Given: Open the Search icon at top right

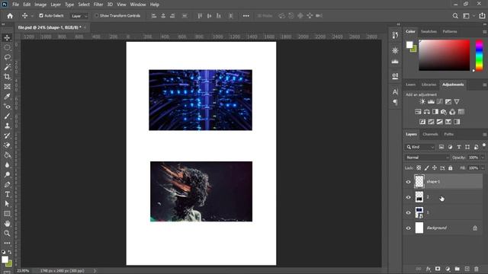Looking at the screenshot, I should tap(455, 16).
